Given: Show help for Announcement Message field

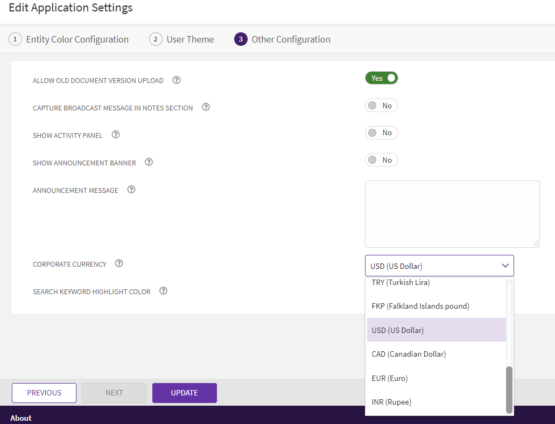Looking at the screenshot, I should click(131, 190).
